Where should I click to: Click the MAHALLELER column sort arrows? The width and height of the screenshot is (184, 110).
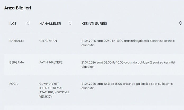point(70,23)
